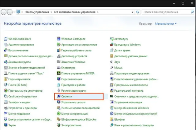Click the Брандмауэр Windows icon
The height and width of the screenshot is (130, 196).
[x=111, y=45]
